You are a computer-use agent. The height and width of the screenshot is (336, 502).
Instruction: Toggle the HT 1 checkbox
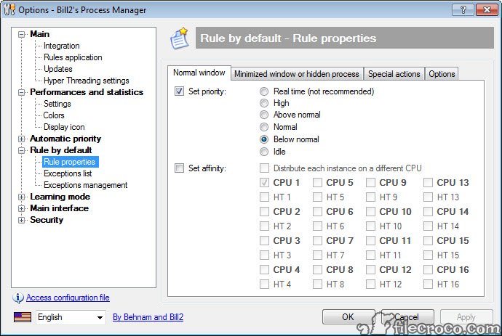point(264,197)
